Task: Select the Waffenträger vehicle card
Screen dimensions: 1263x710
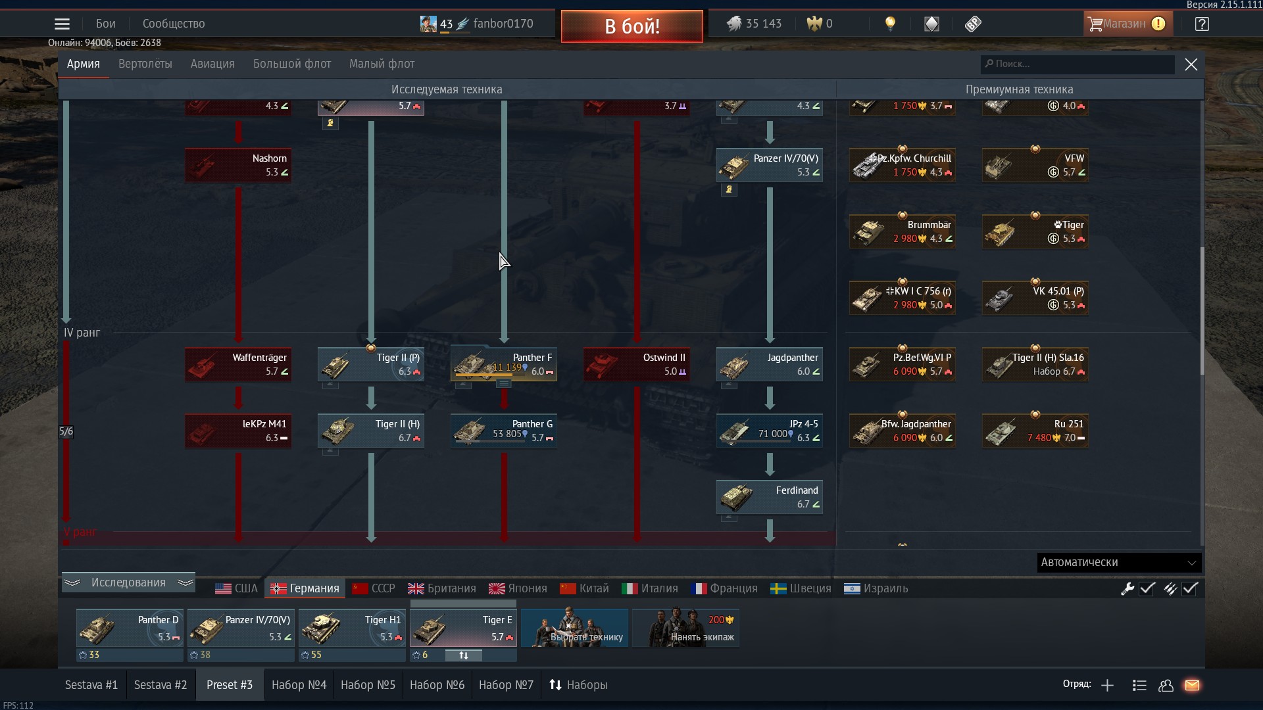Action: tap(238, 364)
